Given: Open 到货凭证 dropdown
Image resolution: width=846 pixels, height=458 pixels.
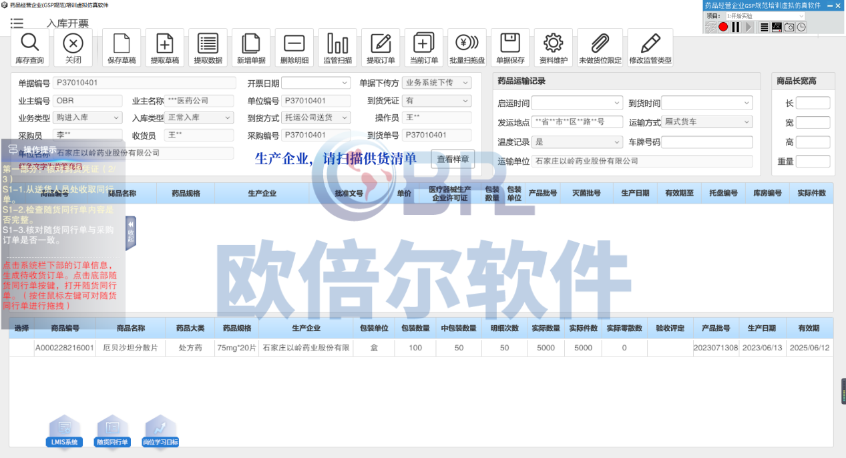Looking at the screenshot, I should coord(437,100).
